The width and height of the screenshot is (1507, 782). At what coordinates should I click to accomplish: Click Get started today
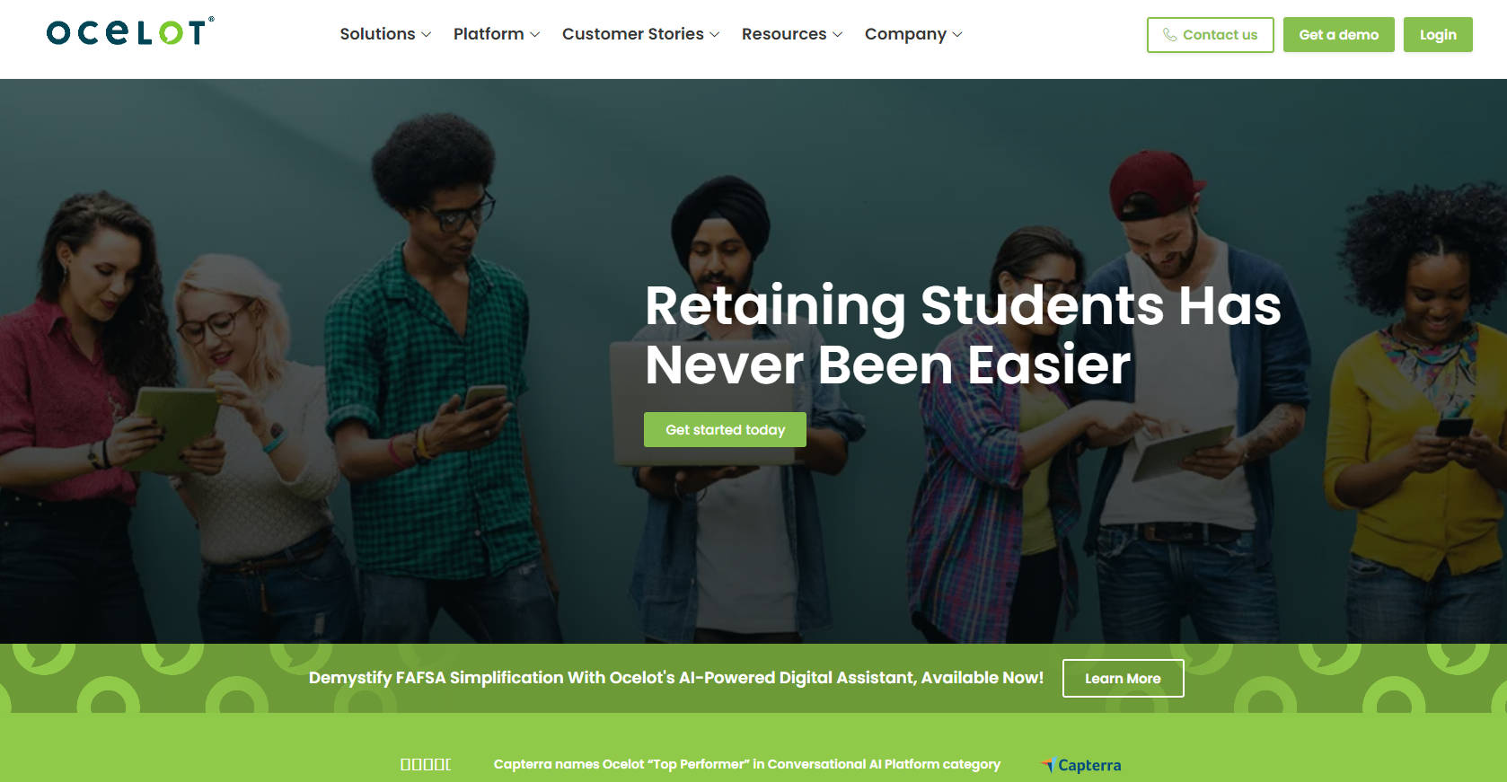(725, 430)
